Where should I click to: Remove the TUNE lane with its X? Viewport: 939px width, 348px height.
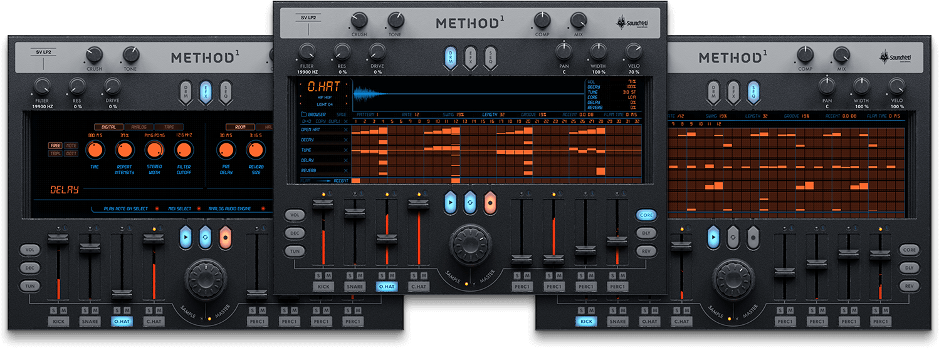coord(345,150)
